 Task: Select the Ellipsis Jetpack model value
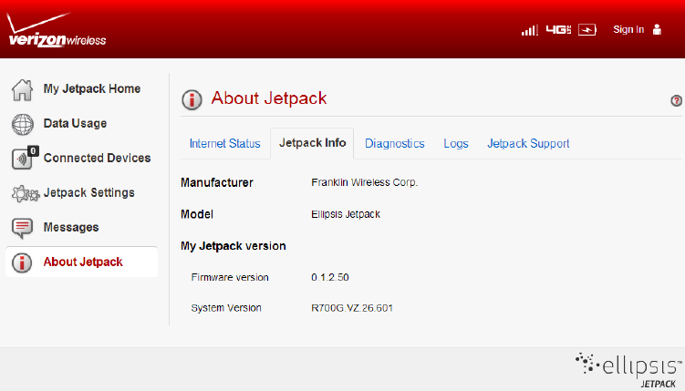pyautogui.click(x=346, y=214)
